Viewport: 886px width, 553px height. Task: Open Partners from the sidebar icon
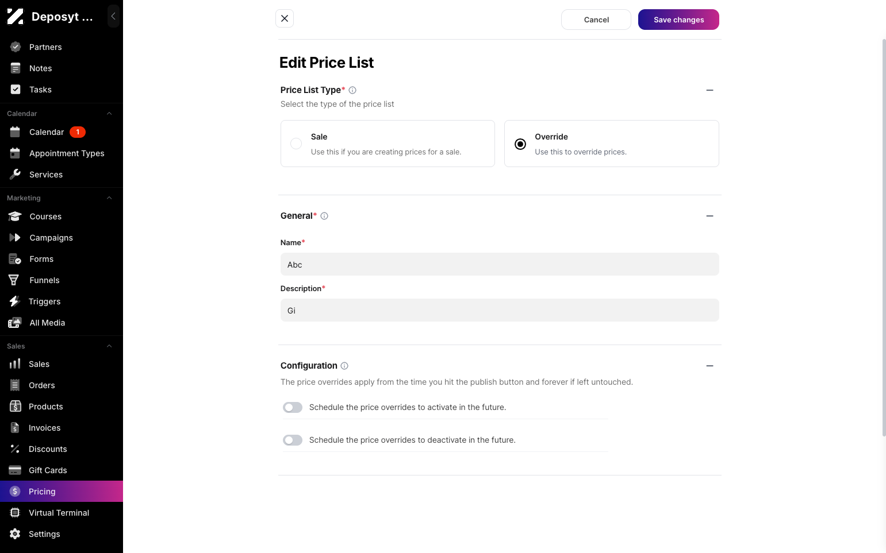click(x=16, y=47)
